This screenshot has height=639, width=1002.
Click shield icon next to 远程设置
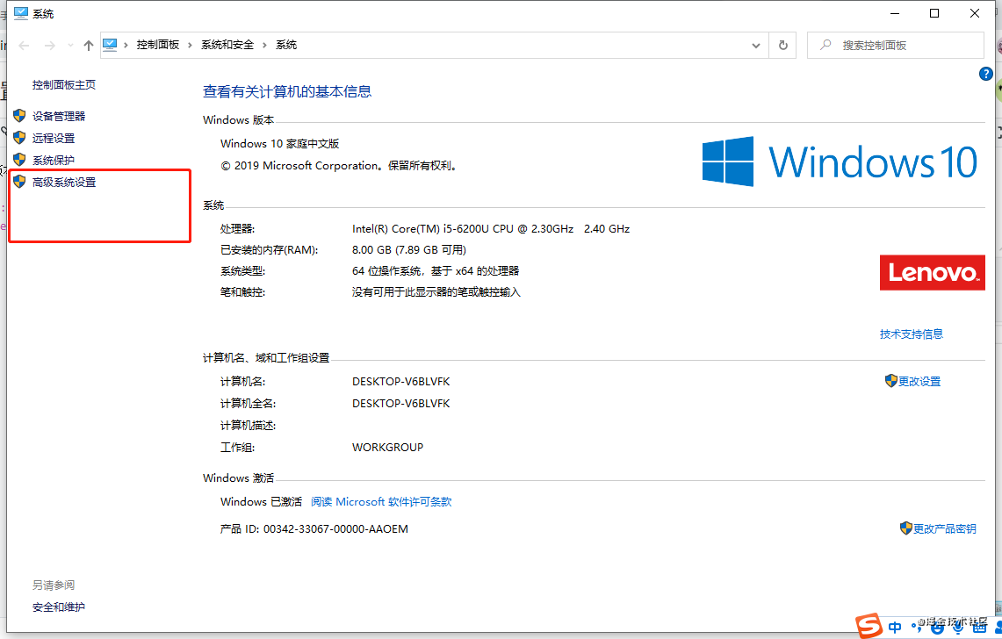(19, 138)
